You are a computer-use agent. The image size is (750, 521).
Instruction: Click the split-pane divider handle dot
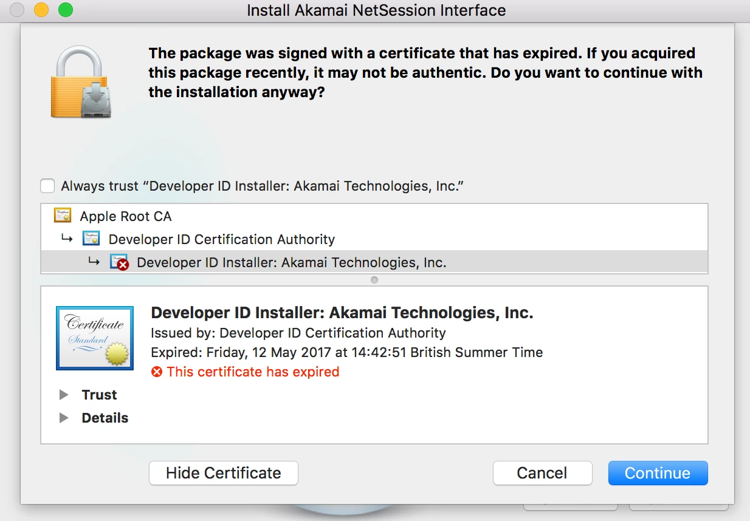[x=374, y=280]
